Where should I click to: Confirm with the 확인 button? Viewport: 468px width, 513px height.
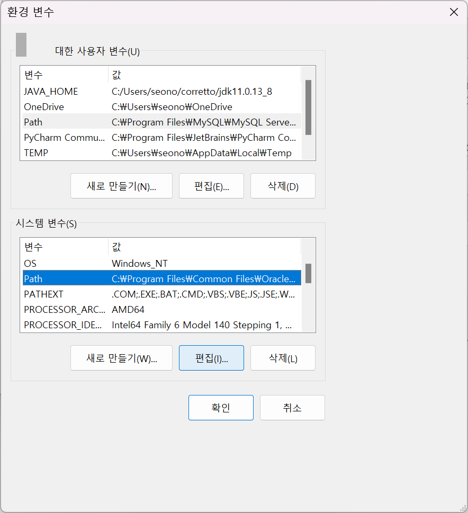pyautogui.click(x=221, y=408)
